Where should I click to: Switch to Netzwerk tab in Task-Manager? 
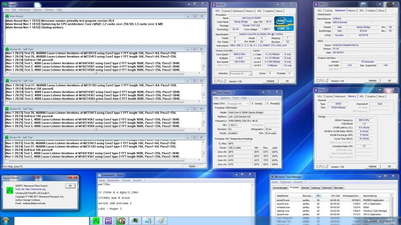[327, 188]
